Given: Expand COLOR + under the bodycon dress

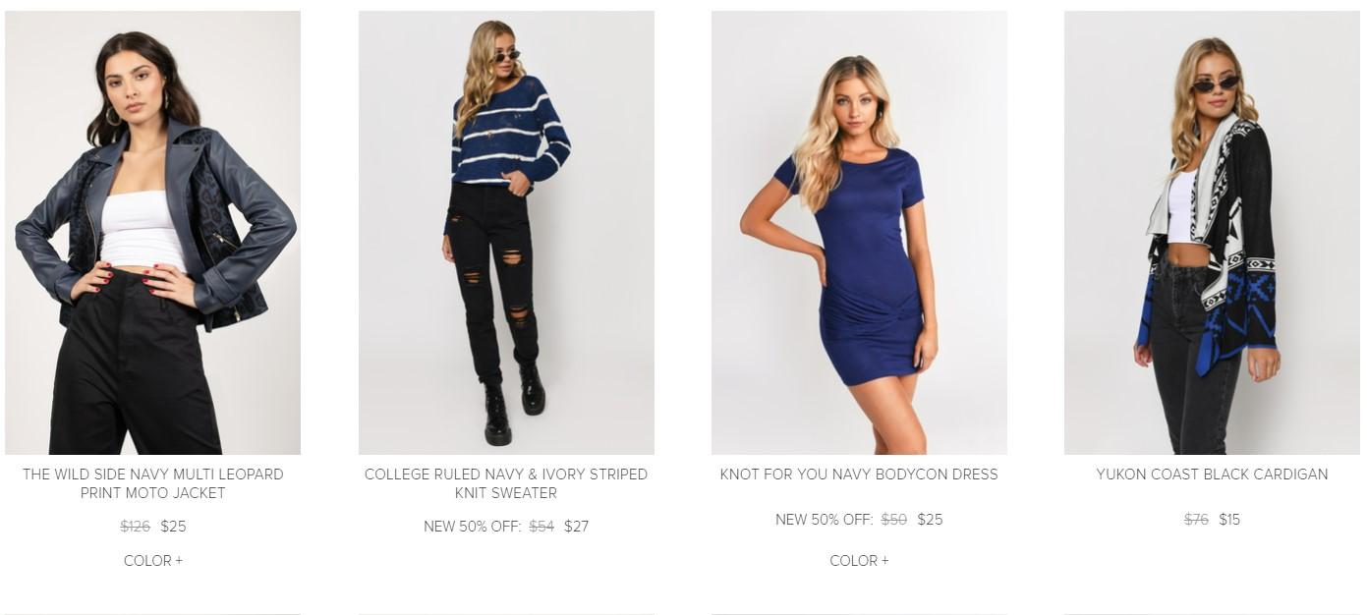Looking at the screenshot, I should point(859,561).
